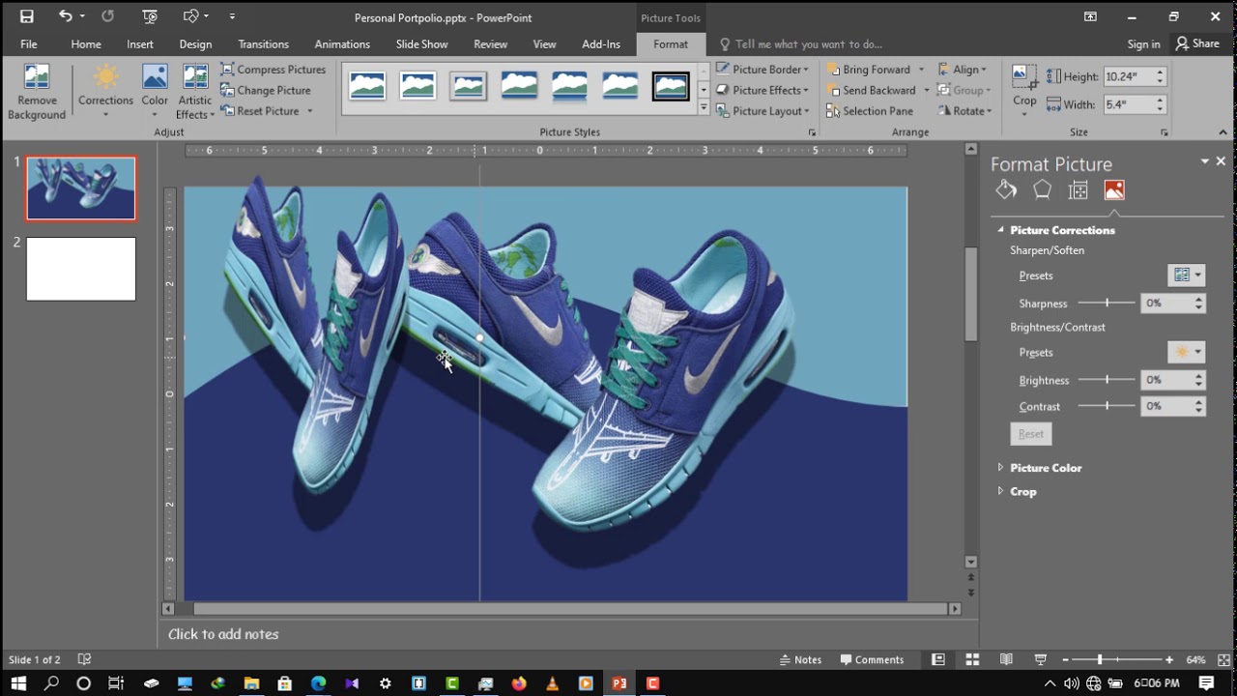The height and width of the screenshot is (696, 1237).
Task: Open Ribbon Display Options
Action: click(1090, 16)
